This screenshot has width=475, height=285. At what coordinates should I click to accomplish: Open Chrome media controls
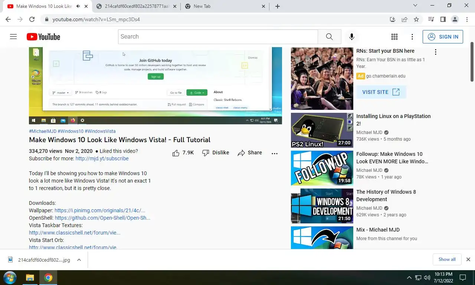point(431,19)
